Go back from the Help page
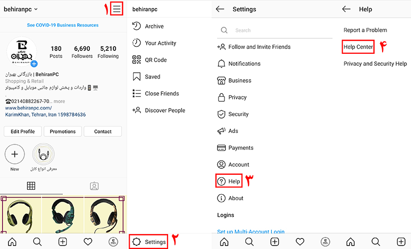This screenshot has height=249, width=411. point(346,9)
